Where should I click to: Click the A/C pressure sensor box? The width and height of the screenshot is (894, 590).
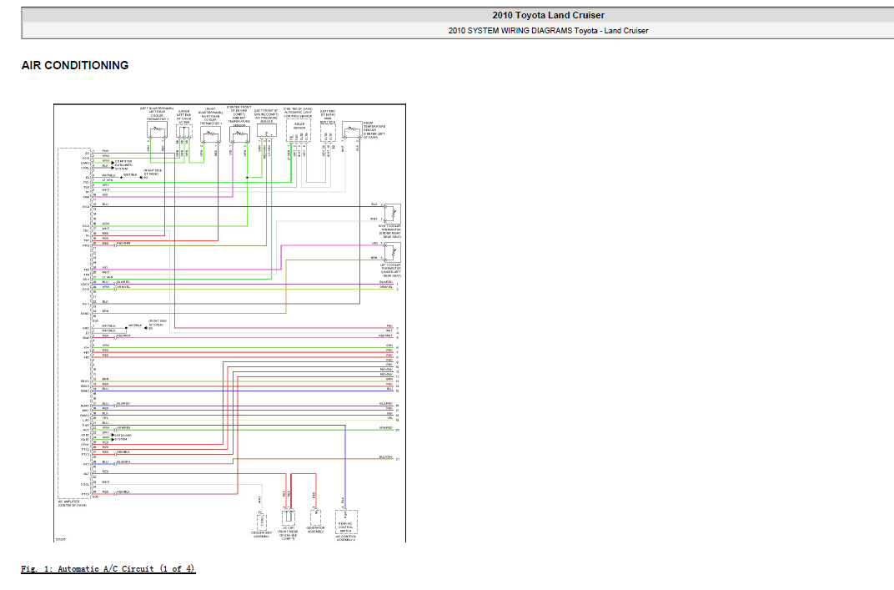(x=266, y=131)
